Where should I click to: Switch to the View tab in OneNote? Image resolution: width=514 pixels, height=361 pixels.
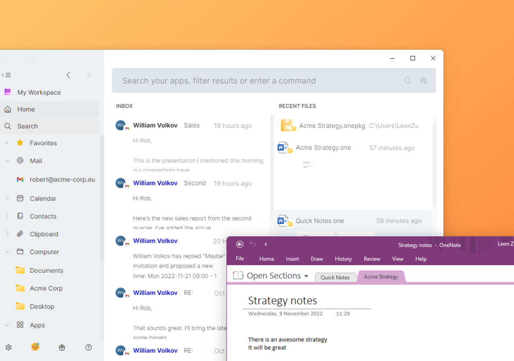point(398,259)
